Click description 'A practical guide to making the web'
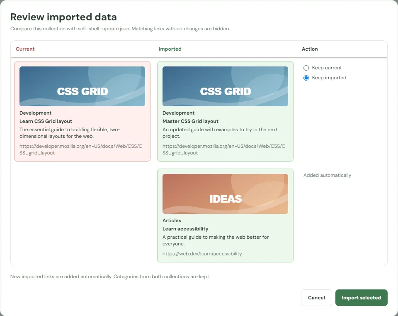The width and height of the screenshot is (398, 316). point(216,240)
